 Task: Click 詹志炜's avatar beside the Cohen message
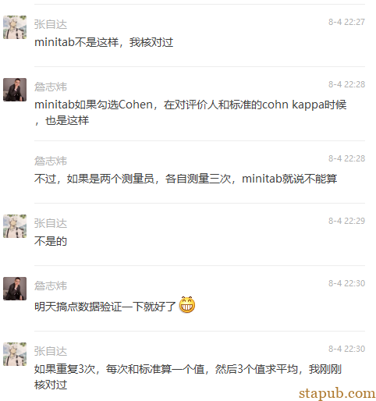(x=15, y=90)
